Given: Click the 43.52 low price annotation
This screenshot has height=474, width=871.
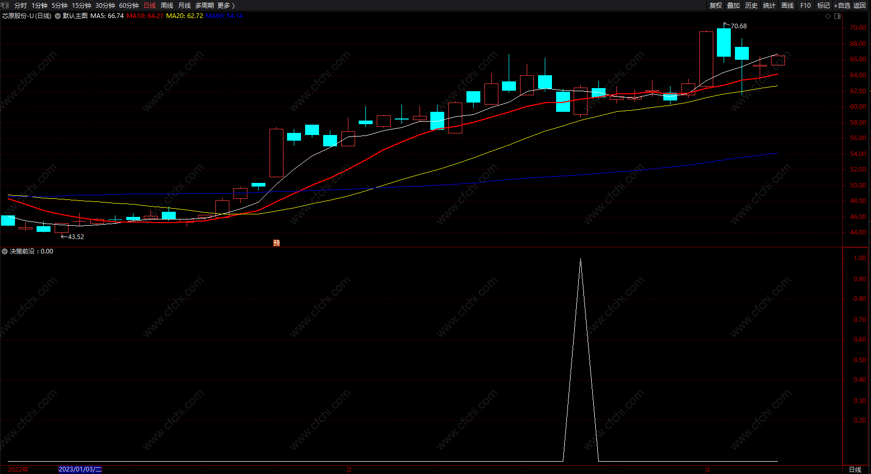Looking at the screenshot, I should coord(76,237).
